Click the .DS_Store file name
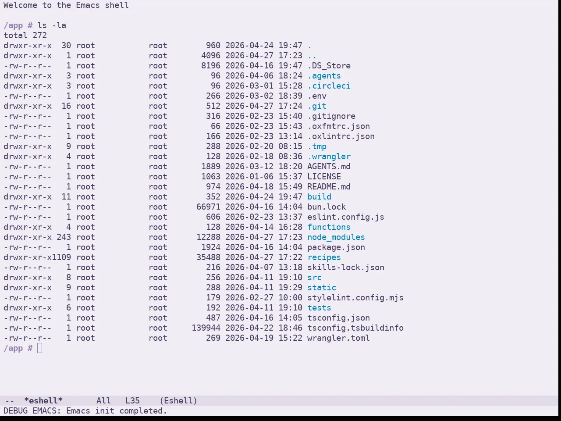 (x=329, y=66)
